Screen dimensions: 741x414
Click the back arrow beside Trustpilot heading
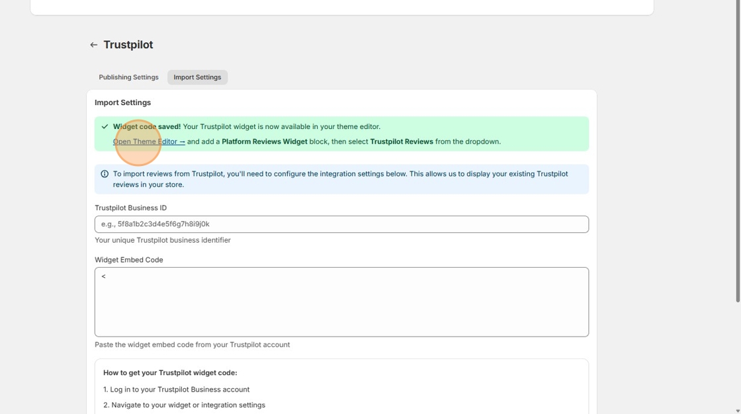tap(93, 44)
